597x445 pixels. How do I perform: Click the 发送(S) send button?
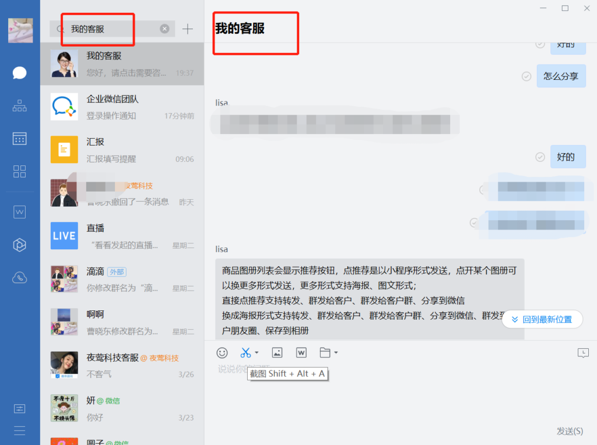click(570, 431)
